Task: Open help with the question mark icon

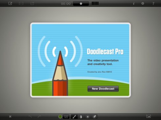Action: click(x=153, y=4)
